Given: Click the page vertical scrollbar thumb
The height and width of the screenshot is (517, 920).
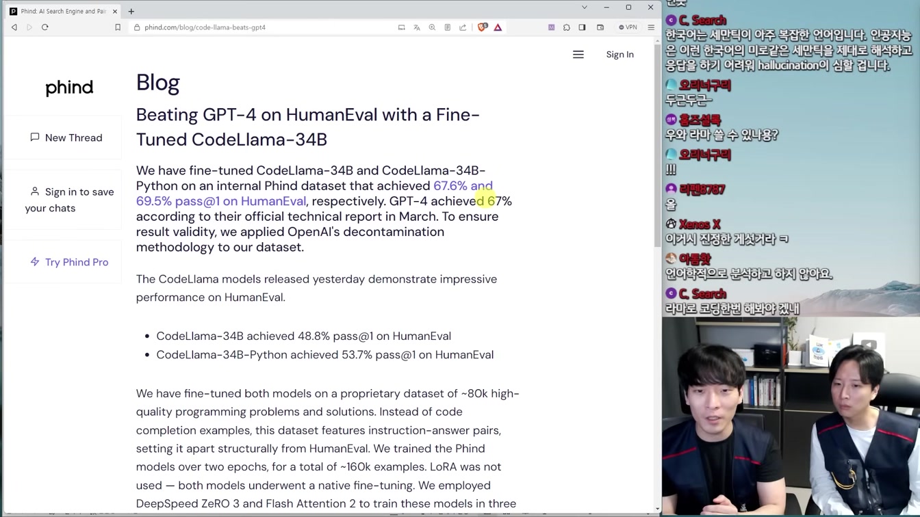Looking at the screenshot, I should click(x=658, y=147).
